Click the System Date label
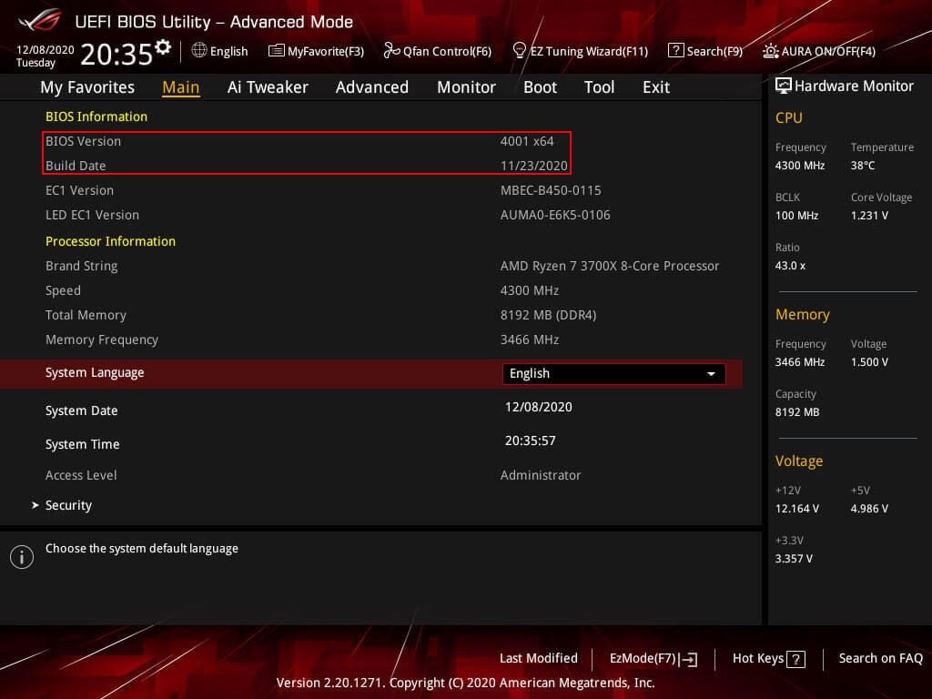The image size is (932, 699). click(x=81, y=410)
